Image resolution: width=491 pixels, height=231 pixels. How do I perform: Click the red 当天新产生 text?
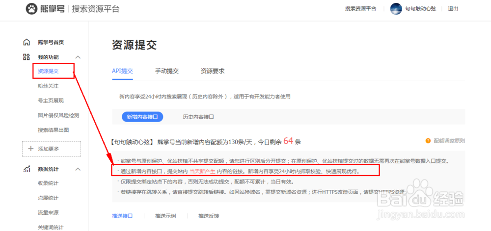pos(203,171)
